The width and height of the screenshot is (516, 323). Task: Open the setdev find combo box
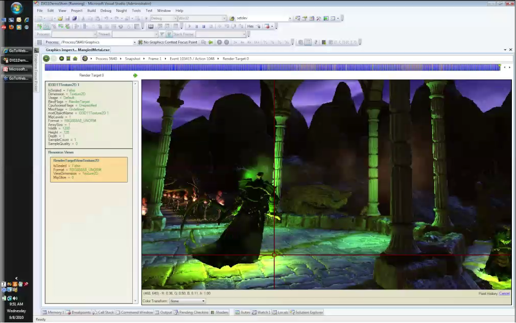point(264,18)
